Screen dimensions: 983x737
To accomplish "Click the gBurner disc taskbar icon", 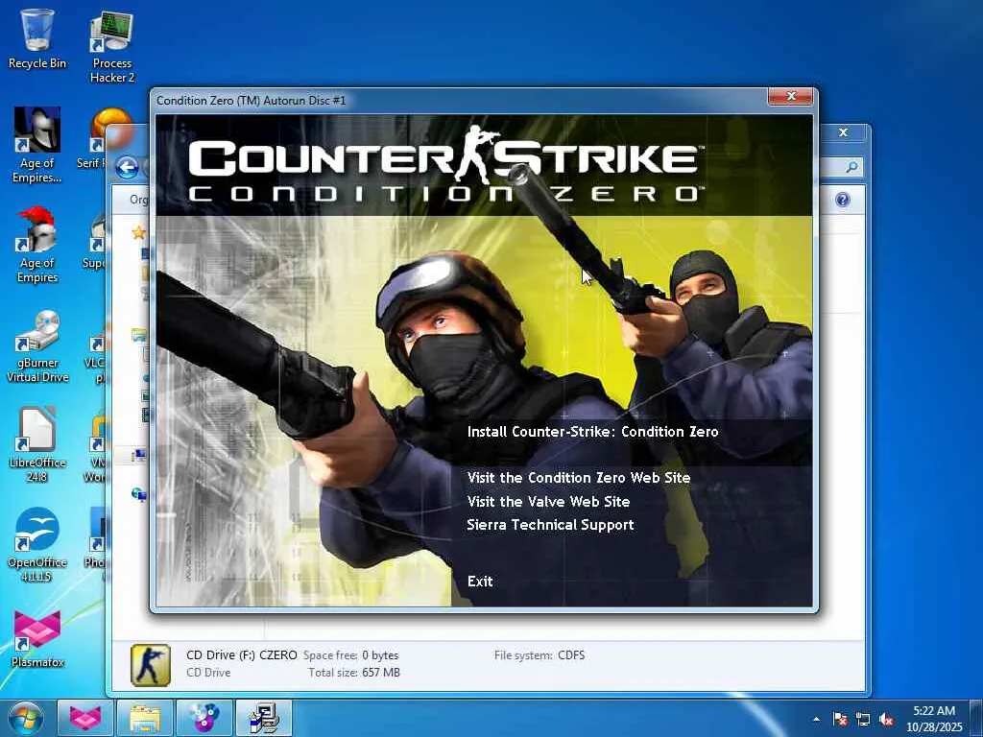I will [204, 718].
